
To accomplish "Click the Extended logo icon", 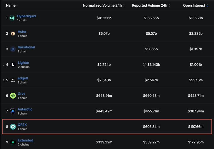I will pos(13,142).
